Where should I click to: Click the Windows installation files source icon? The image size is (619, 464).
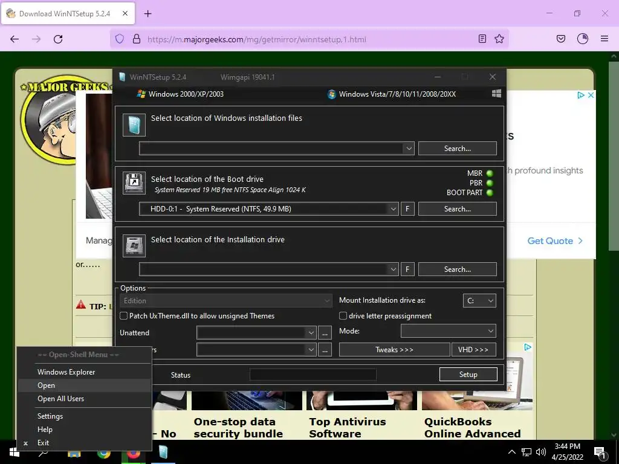[x=134, y=125]
